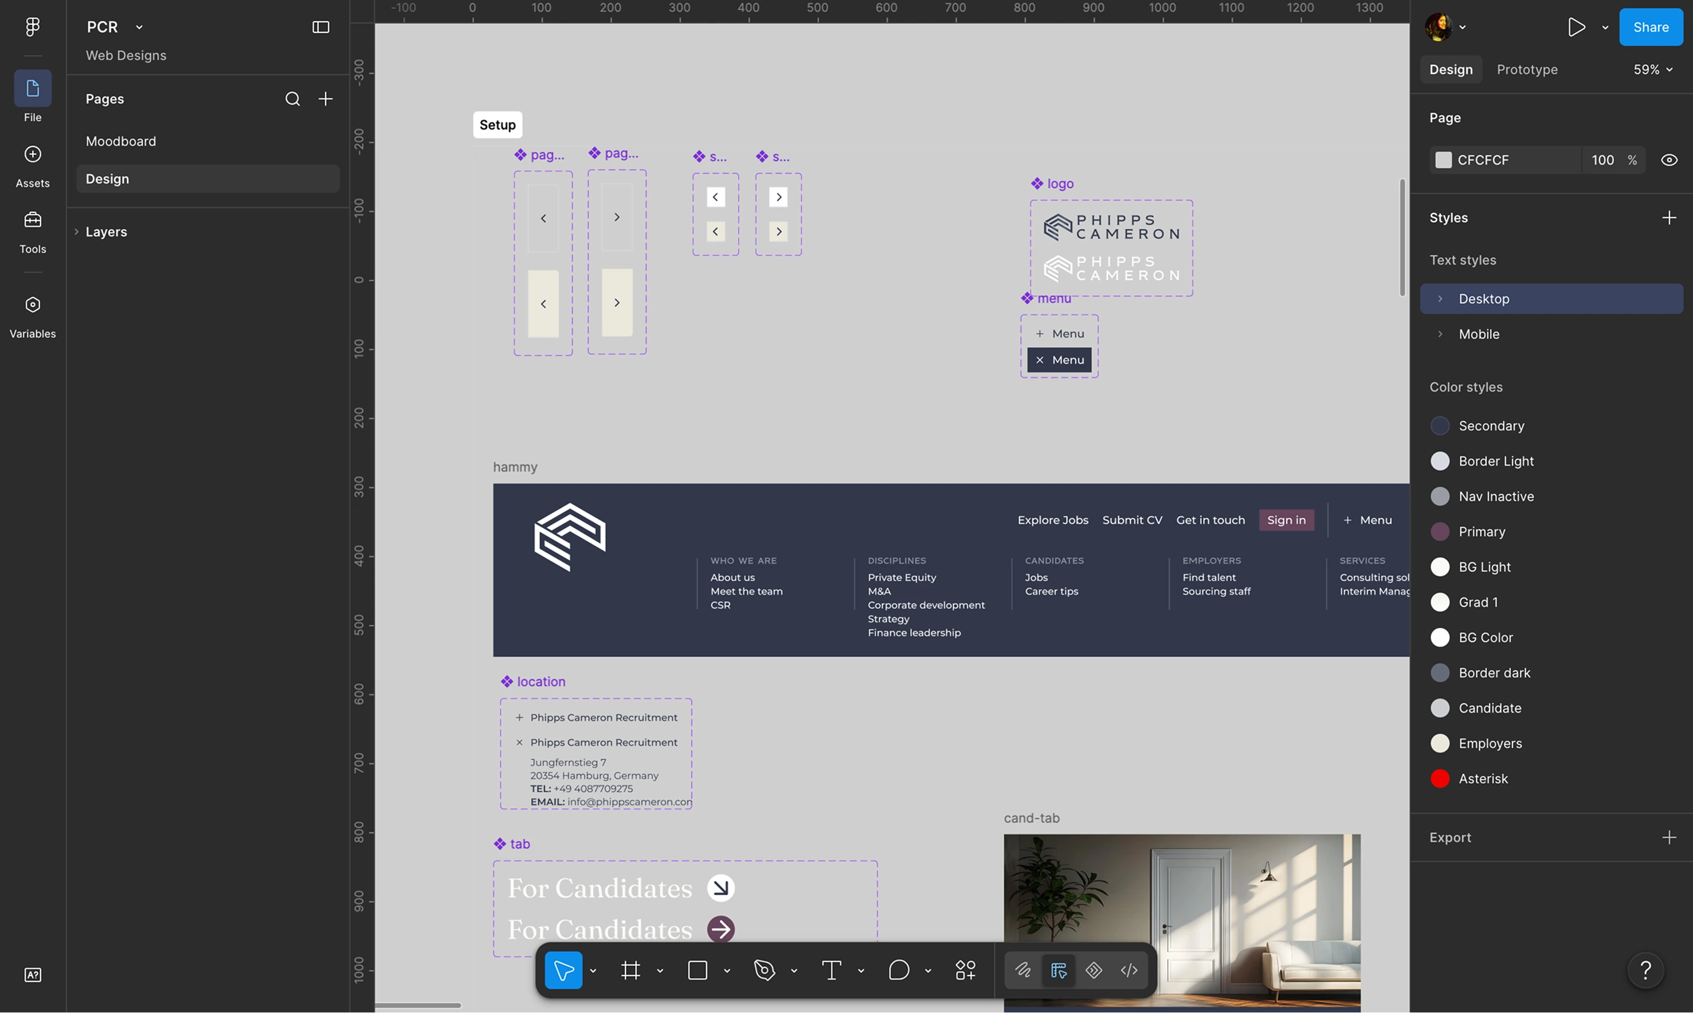
Task: Select the Design page in Pages list
Action: click(x=207, y=179)
